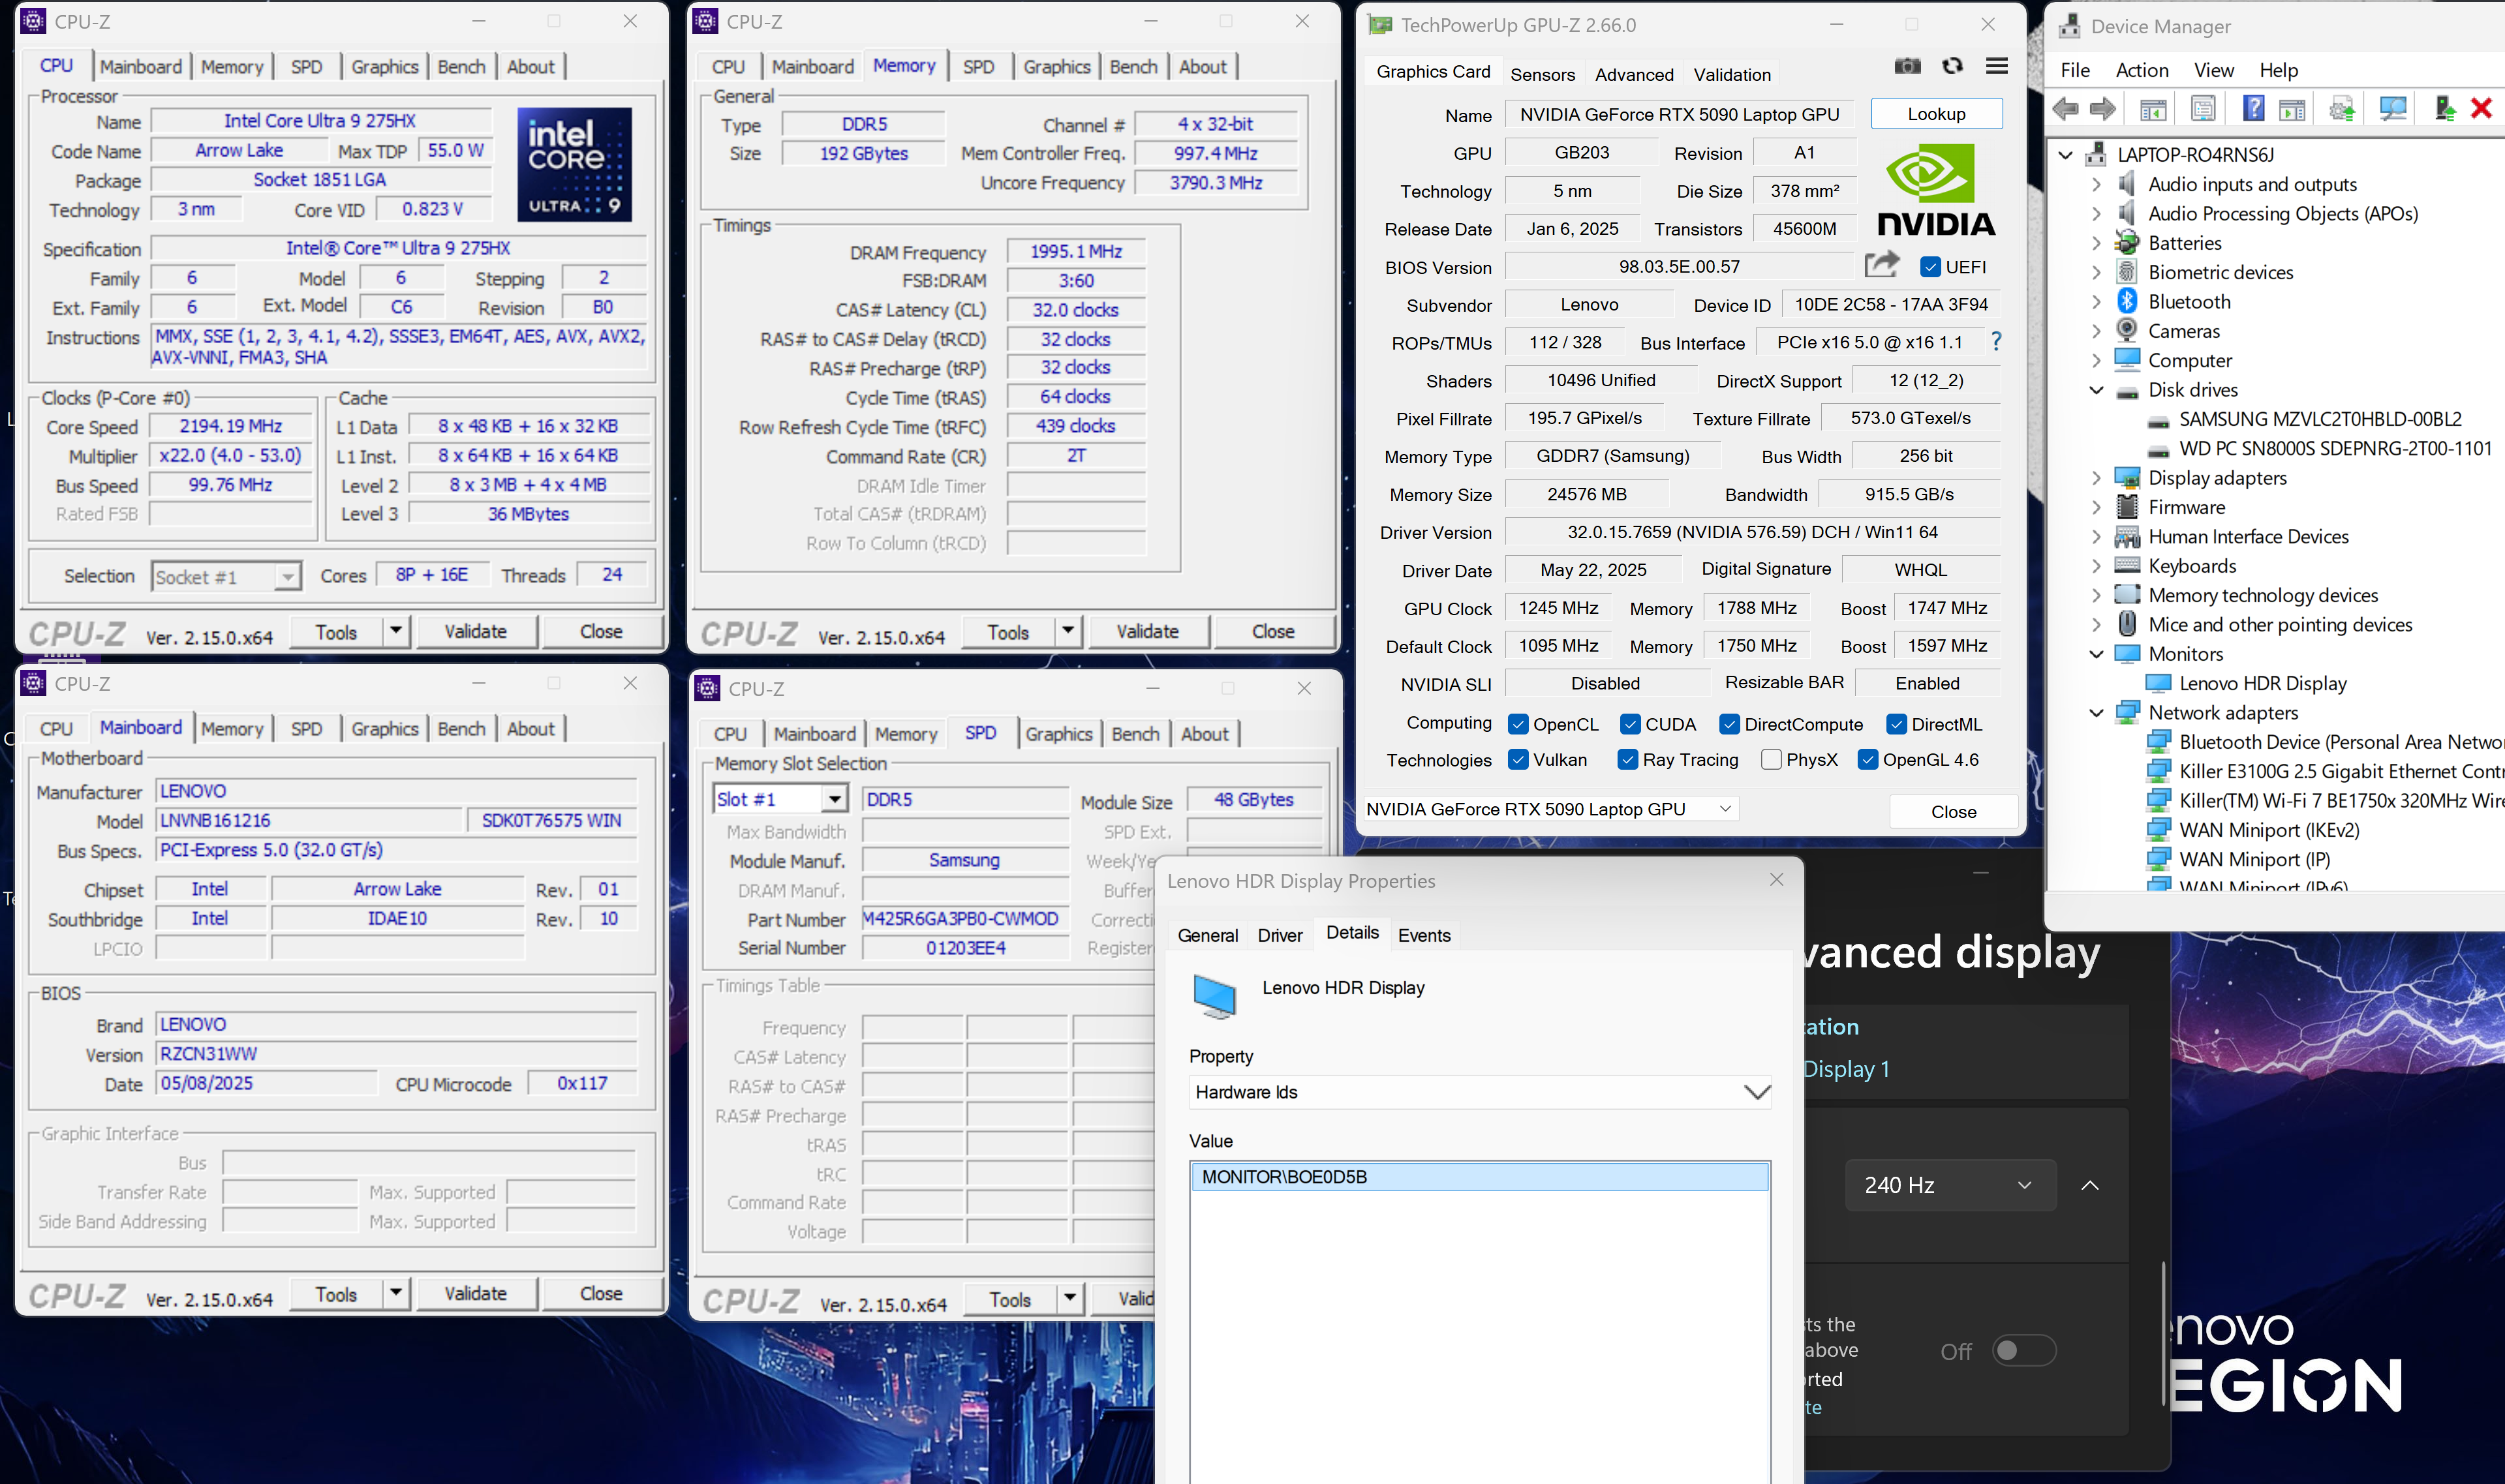Switch to the Sensors tab in GPU-Z
This screenshot has height=1484, width=2505.
click(x=1542, y=74)
